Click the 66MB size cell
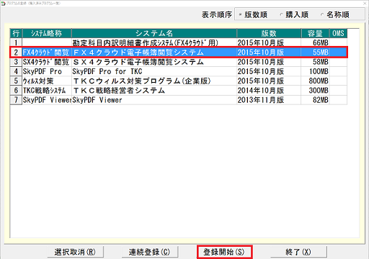The image size is (369, 259). [x=315, y=42]
